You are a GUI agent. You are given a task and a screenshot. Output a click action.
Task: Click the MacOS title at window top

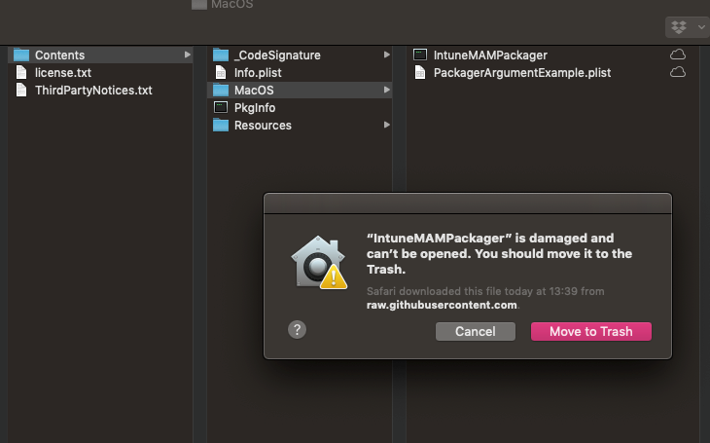coord(231,5)
